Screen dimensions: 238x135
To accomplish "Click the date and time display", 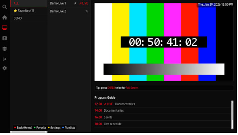I will 216,5.
